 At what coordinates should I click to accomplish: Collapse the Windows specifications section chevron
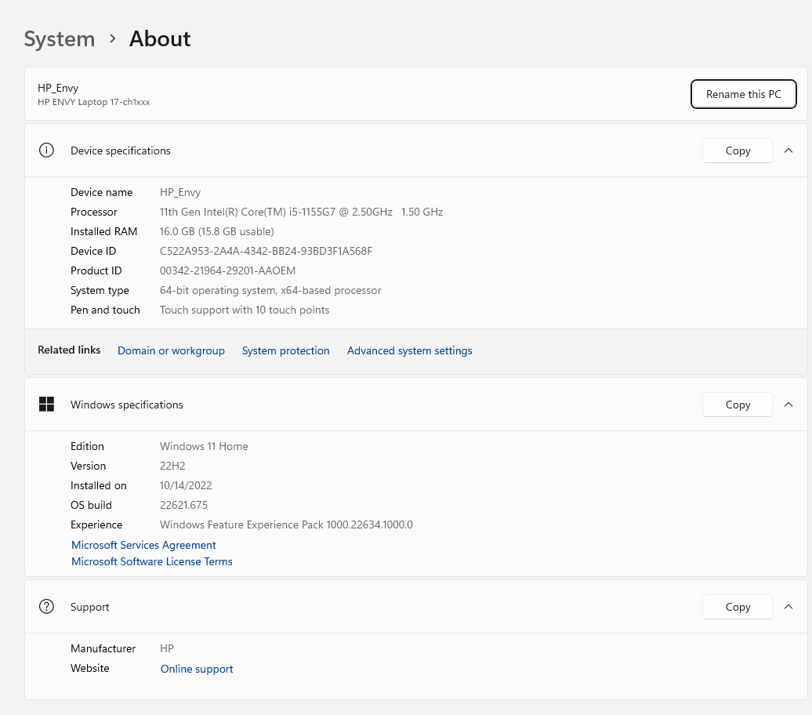[x=788, y=405]
